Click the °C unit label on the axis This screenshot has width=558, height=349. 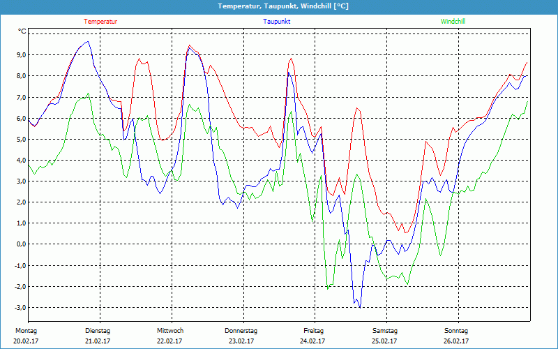pos(22,31)
